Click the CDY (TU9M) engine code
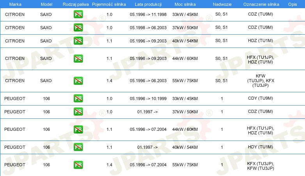305x176 pixels. pos(261,98)
